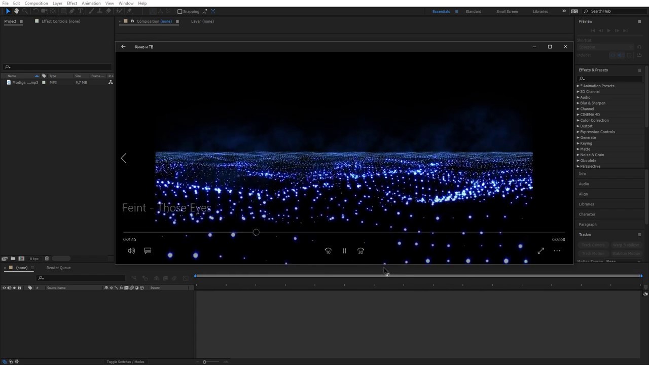Select the Puppet Pin tool
Image resolution: width=649 pixels, height=365 pixels.
point(129,11)
